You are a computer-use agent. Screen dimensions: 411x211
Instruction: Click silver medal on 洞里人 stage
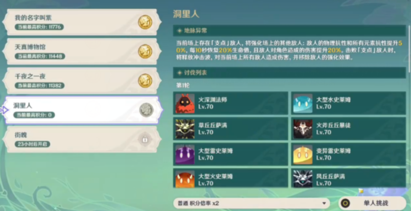pyautogui.click(x=146, y=110)
